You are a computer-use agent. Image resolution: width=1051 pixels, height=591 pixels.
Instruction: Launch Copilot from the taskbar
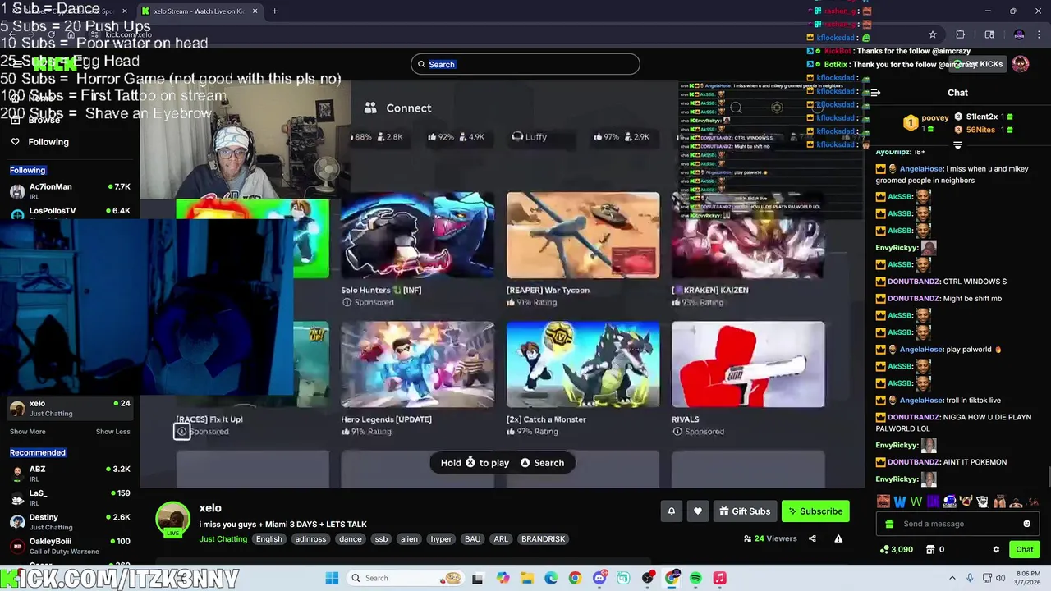[x=503, y=578]
